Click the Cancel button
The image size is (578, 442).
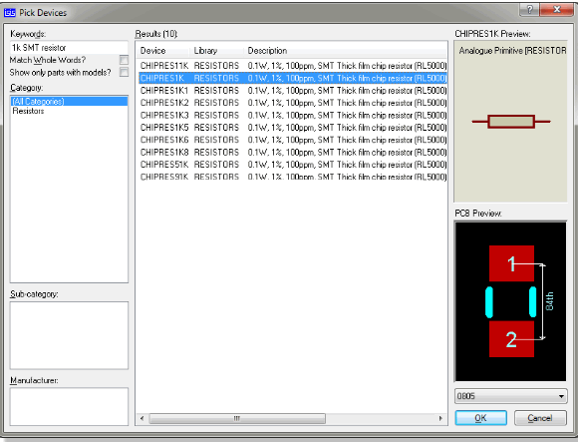tap(540, 418)
